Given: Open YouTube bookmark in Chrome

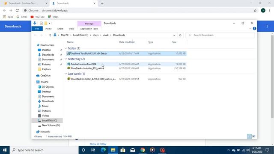Looking at the screenshot, I should pyautogui.click(x=38, y=17).
